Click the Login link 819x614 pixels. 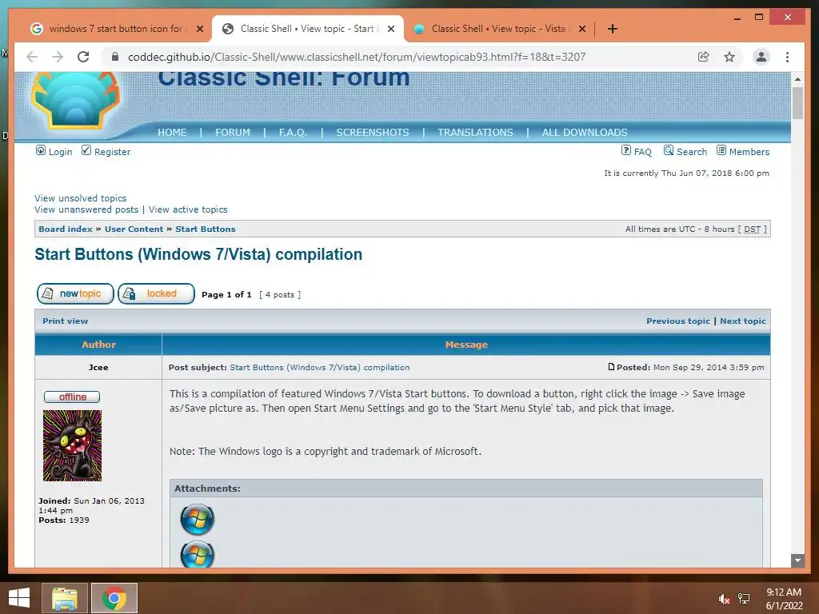[x=60, y=152]
